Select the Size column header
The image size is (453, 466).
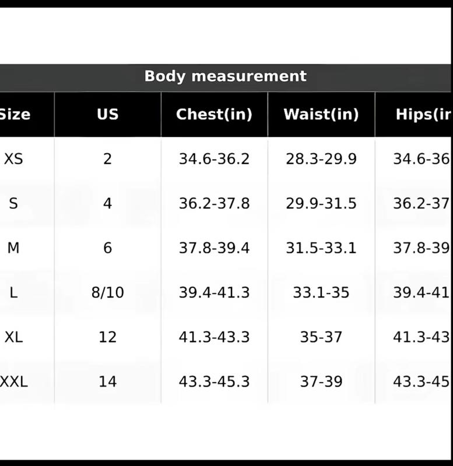[x=15, y=114]
